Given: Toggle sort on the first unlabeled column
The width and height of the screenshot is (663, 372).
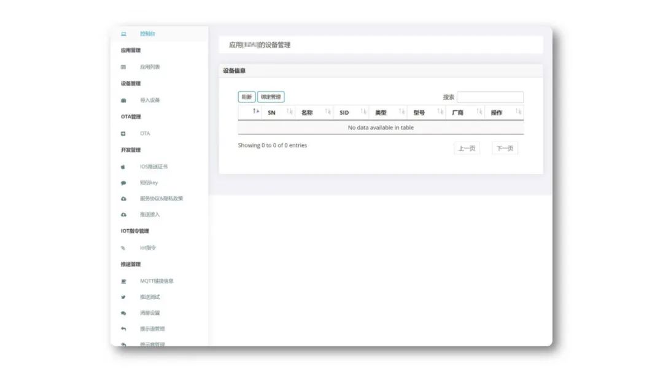Looking at the screenshot, I should point(250,113).
